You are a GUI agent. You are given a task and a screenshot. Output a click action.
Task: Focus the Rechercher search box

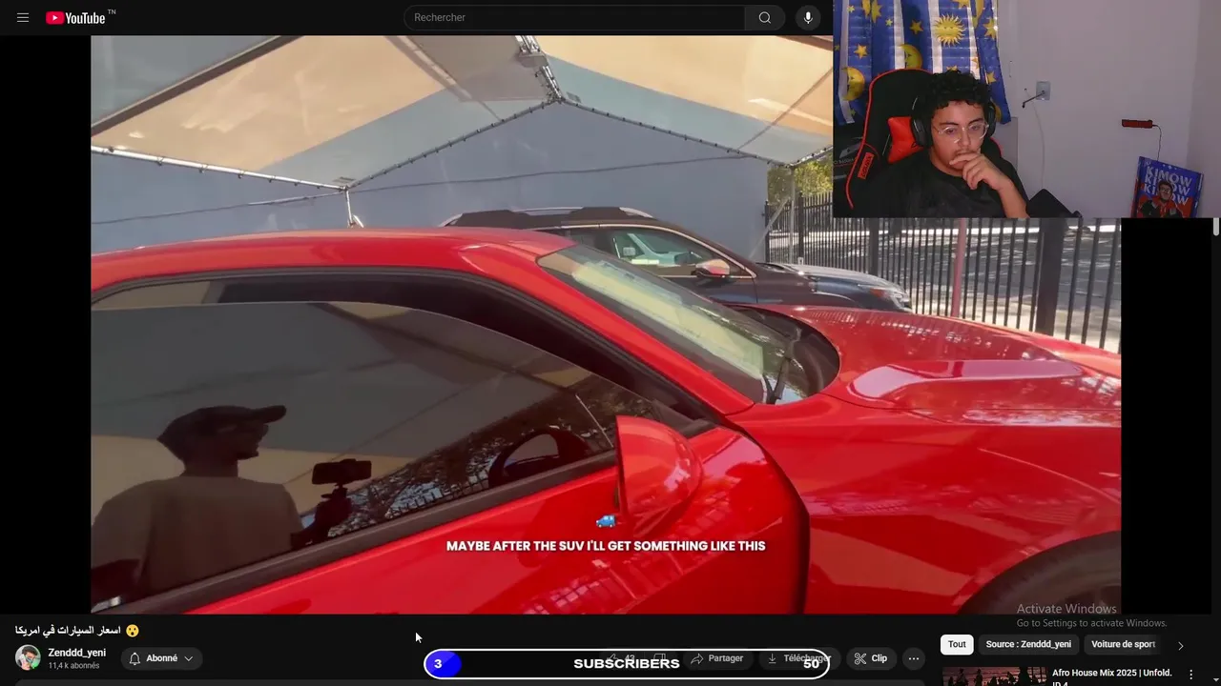point(574,17)
